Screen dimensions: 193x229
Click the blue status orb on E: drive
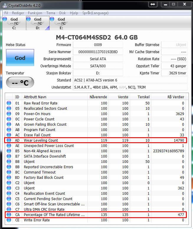[x=52, y=19]
